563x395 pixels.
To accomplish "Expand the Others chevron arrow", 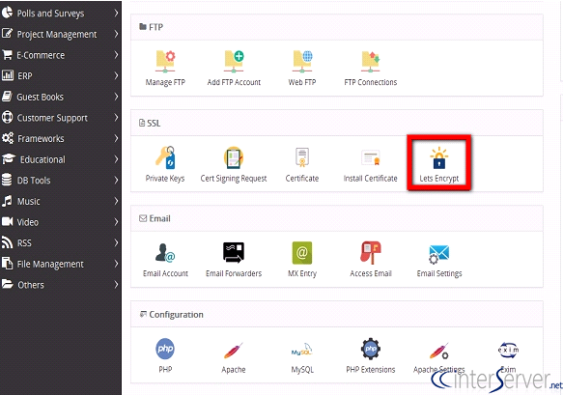I will 116,284.
